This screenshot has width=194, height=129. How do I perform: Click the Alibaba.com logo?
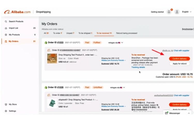[x=17, y=12]
